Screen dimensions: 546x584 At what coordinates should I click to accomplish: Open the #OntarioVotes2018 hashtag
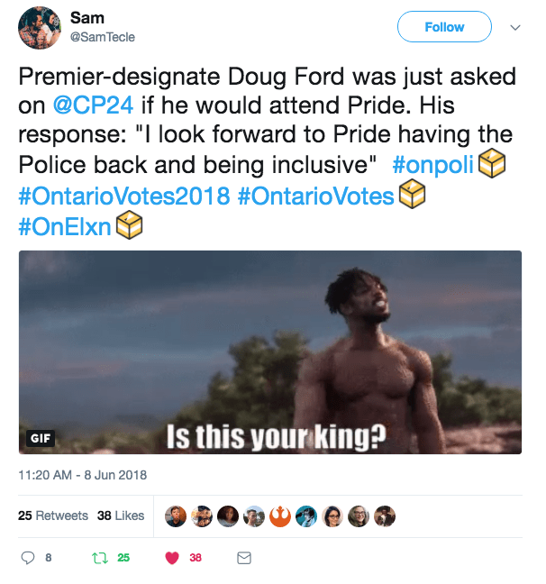point(123,196)
